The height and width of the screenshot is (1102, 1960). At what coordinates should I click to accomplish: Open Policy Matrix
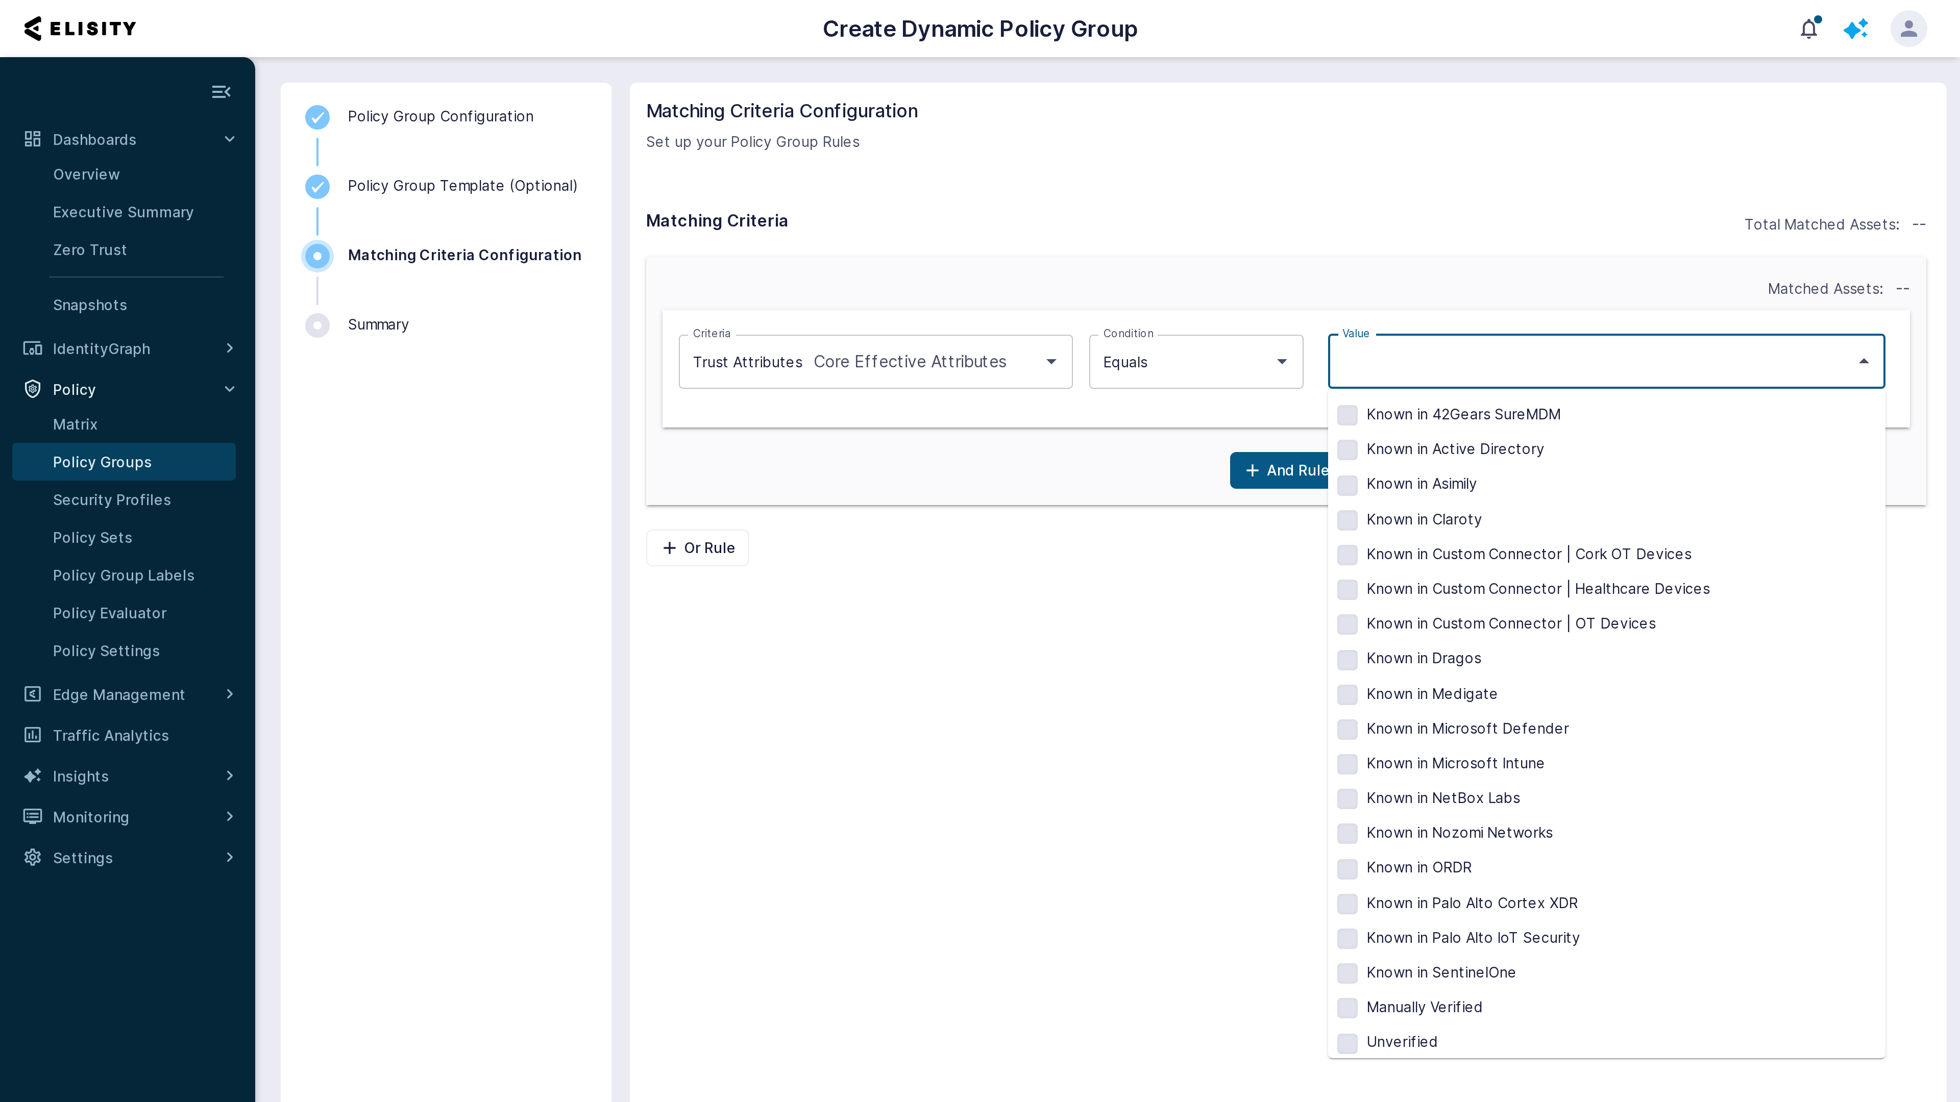coord(76,424)
